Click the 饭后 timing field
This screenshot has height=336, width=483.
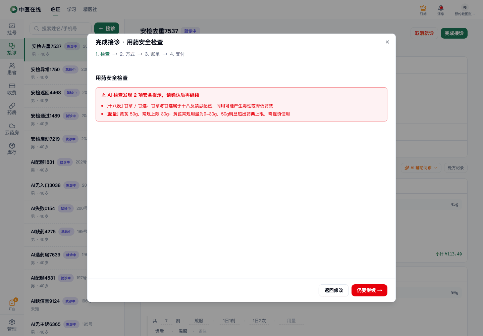[x=160, y=331]
